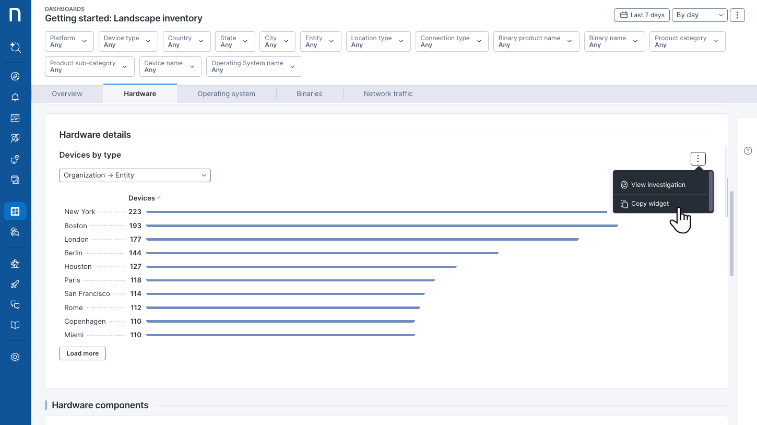
Task: Open the Last 7 days date picker
Action: point(642,15)
